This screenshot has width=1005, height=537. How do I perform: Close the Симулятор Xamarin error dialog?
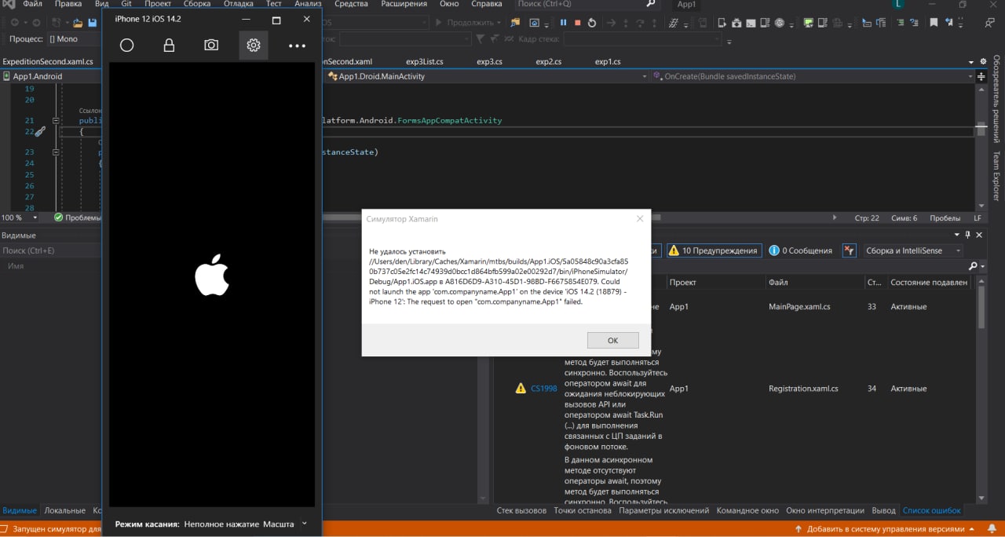pyautogui.click(x=639, y=218)
